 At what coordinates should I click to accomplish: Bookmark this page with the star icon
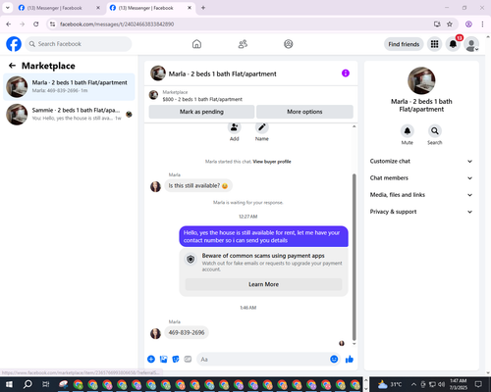(x=450, y=24)
